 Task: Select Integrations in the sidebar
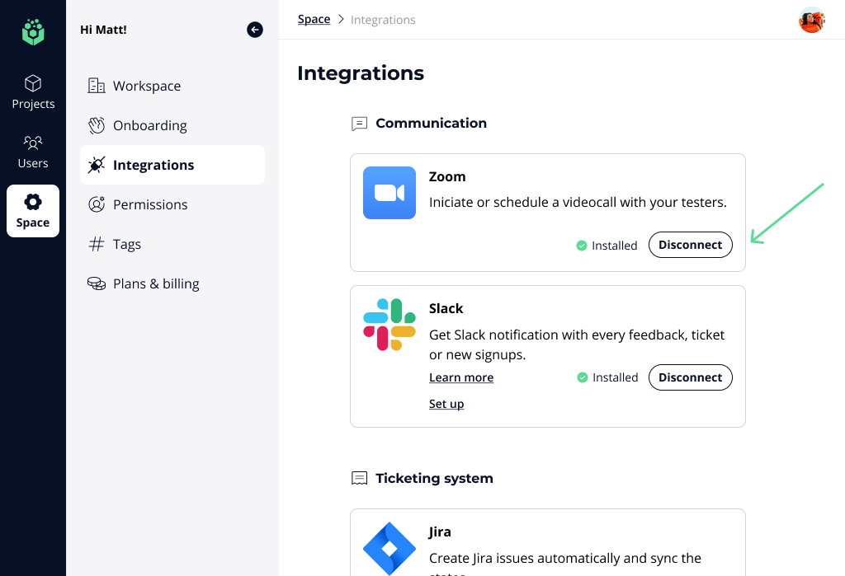pos(153,165)
